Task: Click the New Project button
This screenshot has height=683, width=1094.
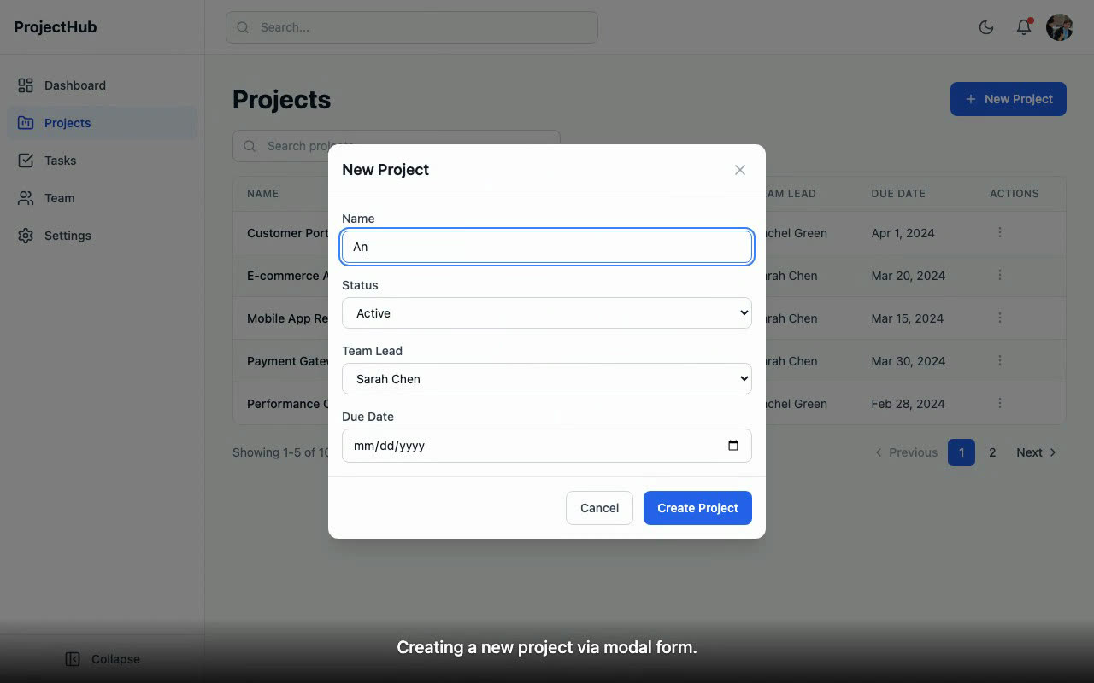Action: (1009, 99)
